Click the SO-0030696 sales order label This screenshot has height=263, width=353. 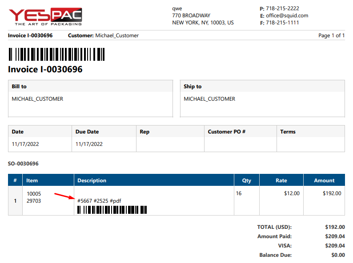point(23,164)
